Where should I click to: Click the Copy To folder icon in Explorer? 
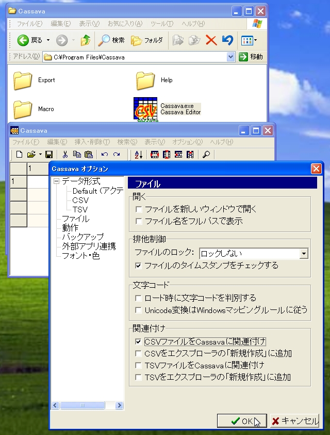[x=194, y=40]
